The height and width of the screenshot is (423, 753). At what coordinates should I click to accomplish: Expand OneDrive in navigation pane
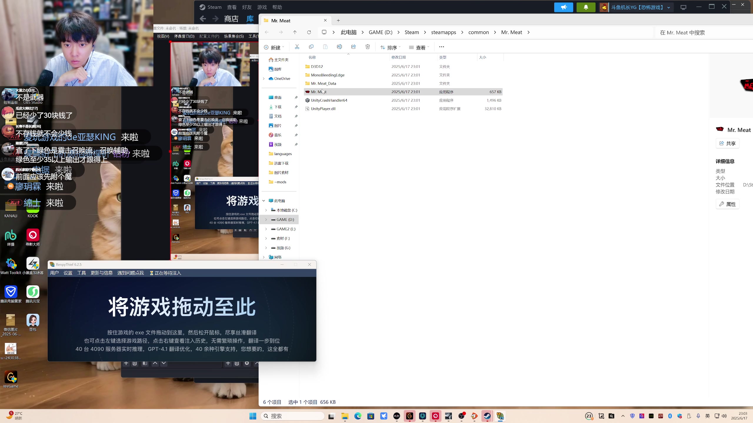264,78
